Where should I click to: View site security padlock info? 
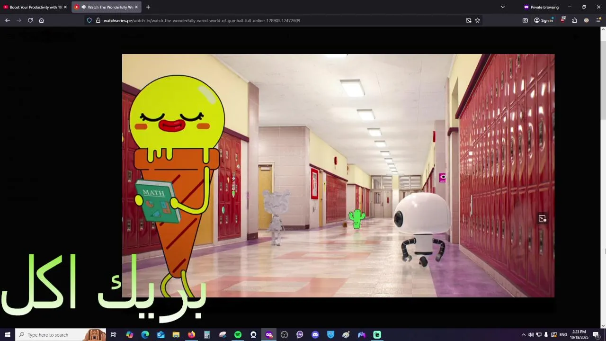(x=98, y=20)
